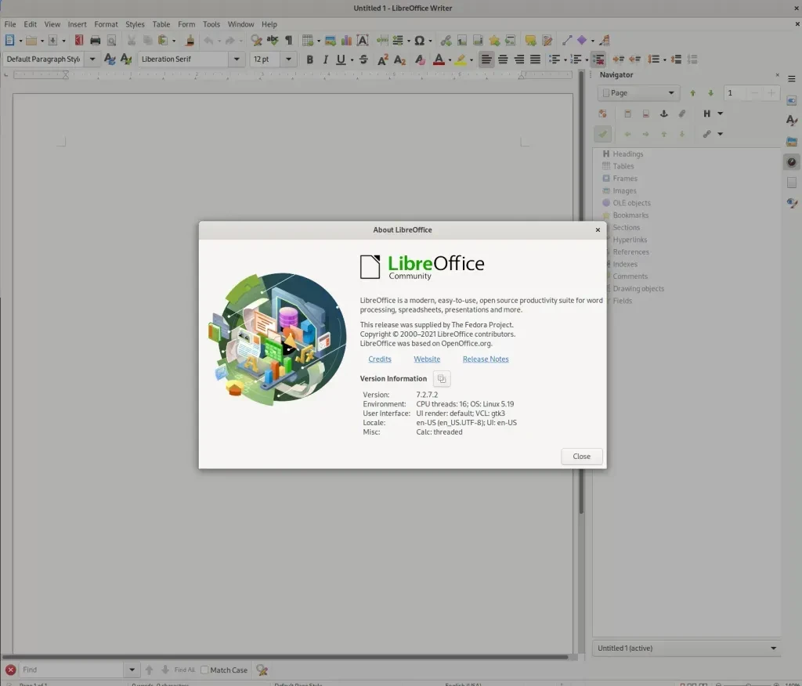Click the Insert Chart icon

tap(346, 41)
